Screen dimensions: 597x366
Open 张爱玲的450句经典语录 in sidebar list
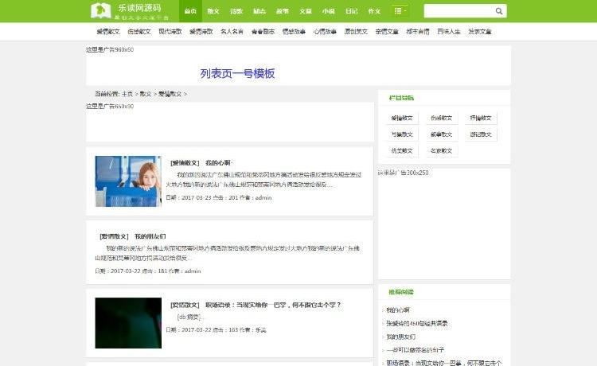tap(417, 323)
